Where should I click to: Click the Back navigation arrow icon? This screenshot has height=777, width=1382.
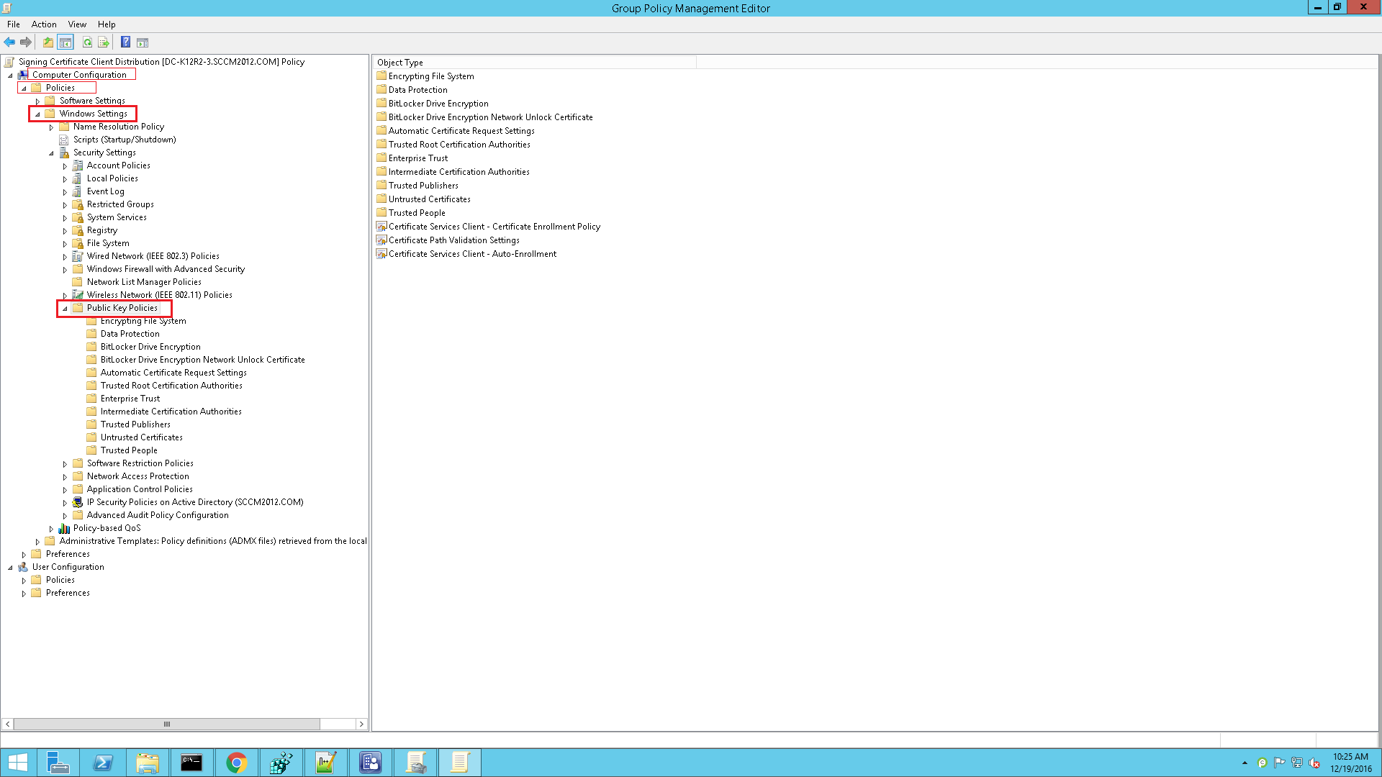click(9, 42)
